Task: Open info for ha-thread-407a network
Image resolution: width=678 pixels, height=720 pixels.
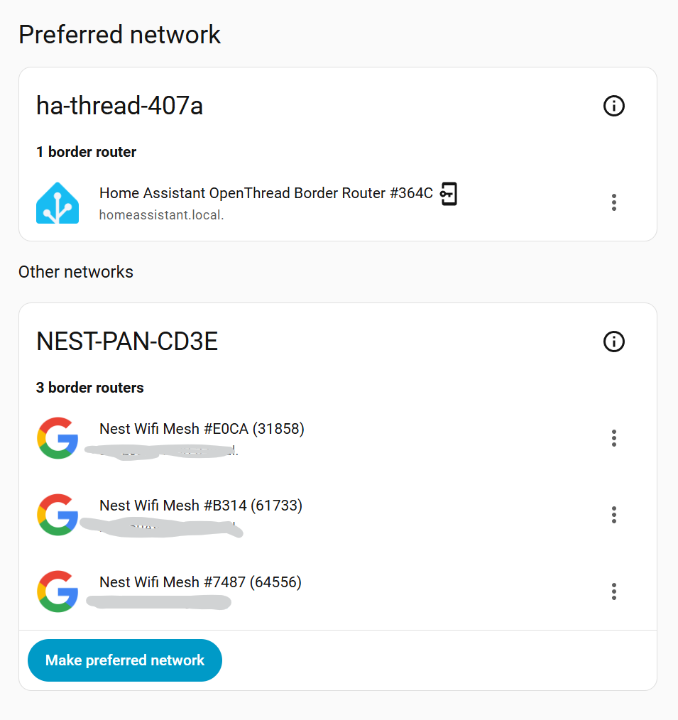Action: [613, 107]
